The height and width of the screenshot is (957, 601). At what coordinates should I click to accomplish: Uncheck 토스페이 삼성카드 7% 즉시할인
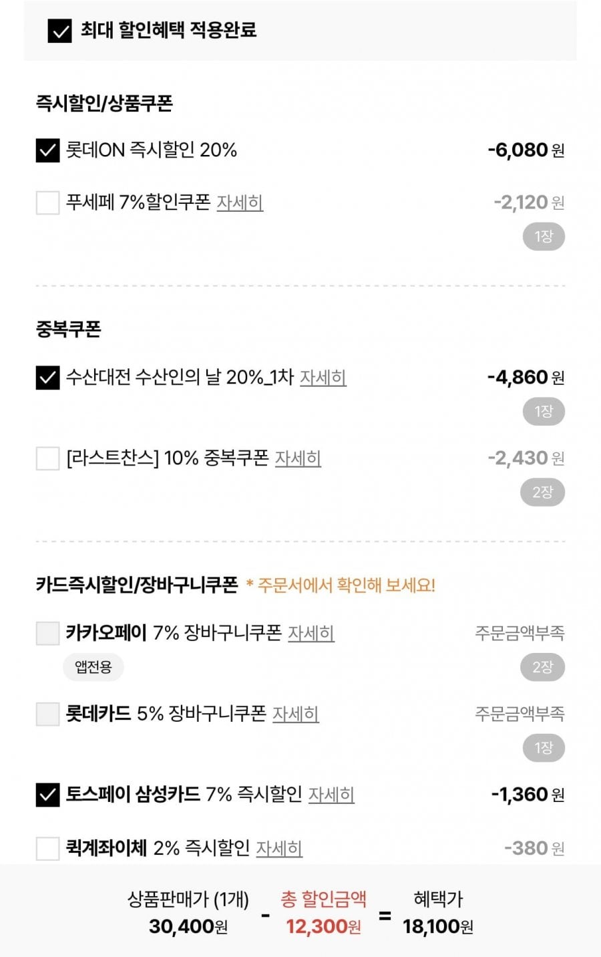47,795
